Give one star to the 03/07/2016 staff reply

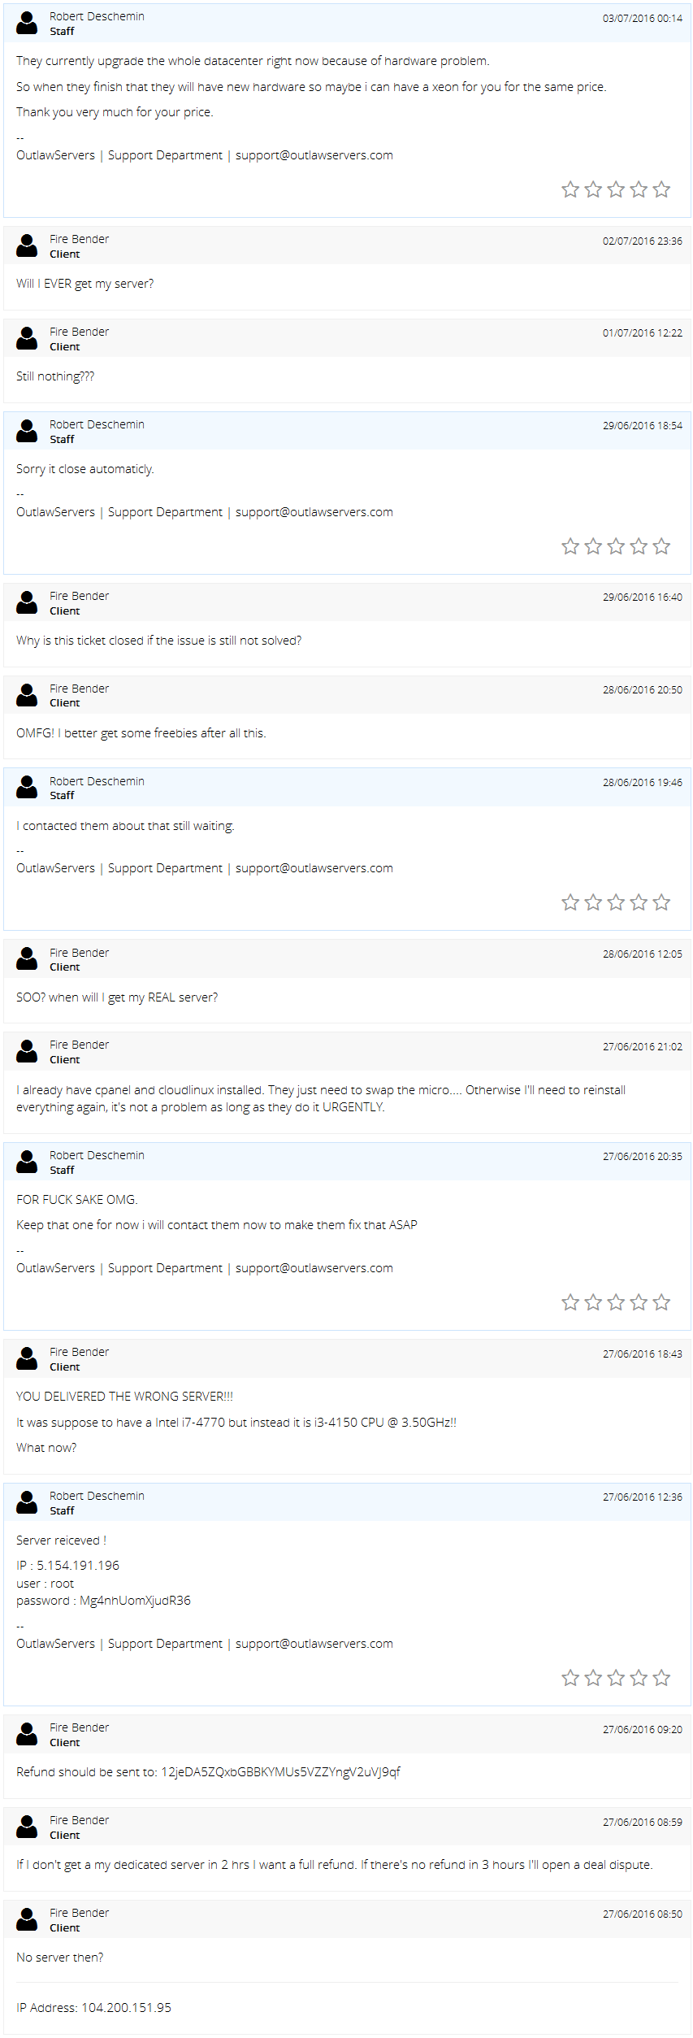[570, 189]
